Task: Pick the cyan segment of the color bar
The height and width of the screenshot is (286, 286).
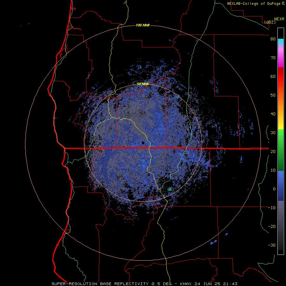Action: point(281,42)
